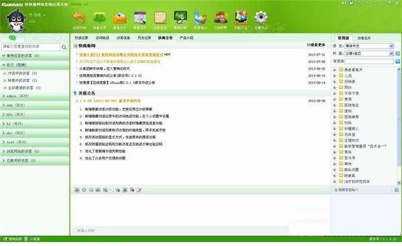Click the 常用语 phrase search field
The image size is (402, 246).
tap(369, 61)
